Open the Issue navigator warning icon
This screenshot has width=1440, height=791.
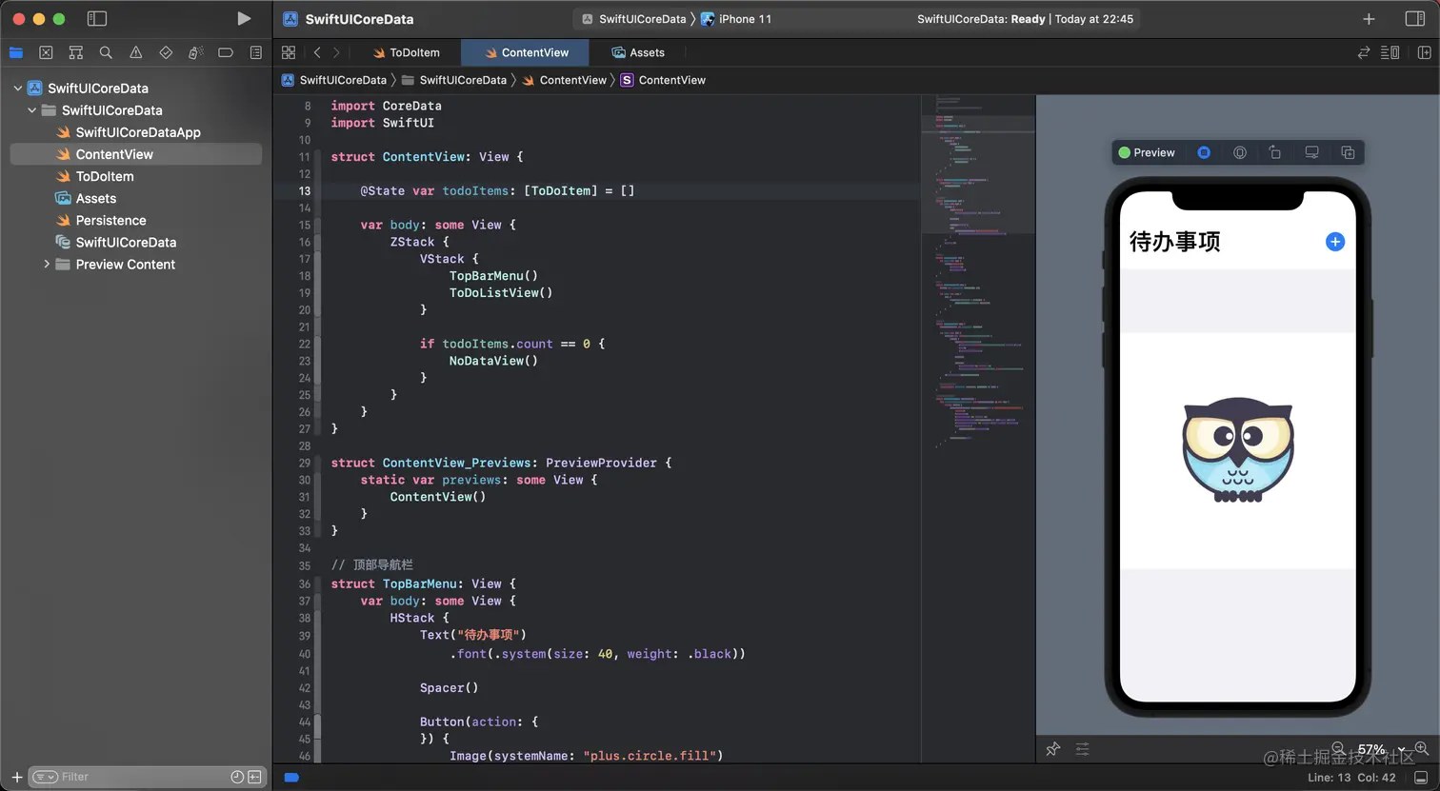pos(136,52)
